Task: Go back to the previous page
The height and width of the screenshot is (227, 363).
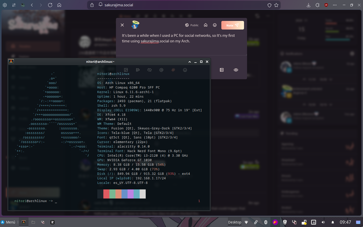Action: [x=32, y=5]
